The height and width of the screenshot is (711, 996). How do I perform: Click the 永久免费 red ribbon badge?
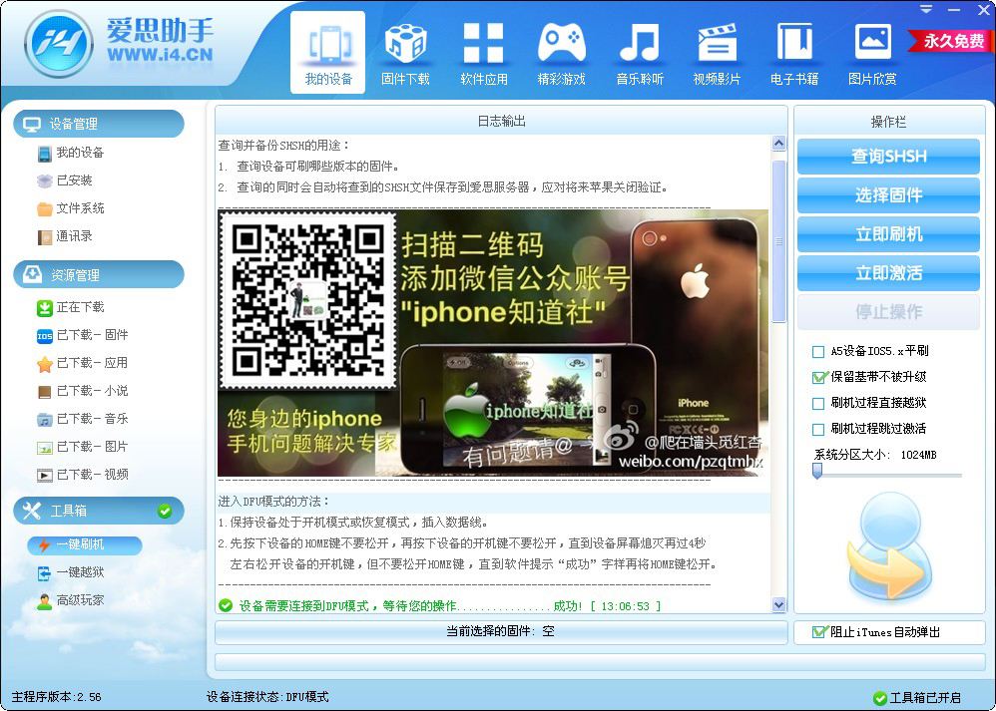951,41
